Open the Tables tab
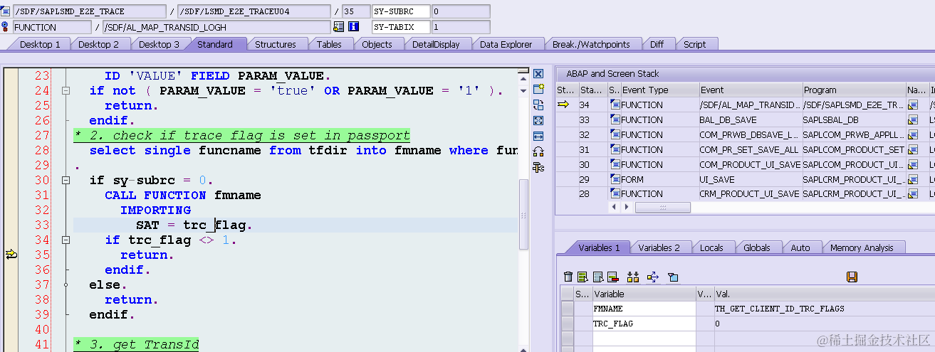Image resolution: width=935 pixels, height=352 pixels. 329,44
